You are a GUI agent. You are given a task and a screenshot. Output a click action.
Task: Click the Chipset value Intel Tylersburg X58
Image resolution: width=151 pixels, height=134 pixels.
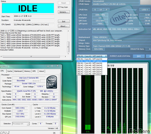coord(121,40)
